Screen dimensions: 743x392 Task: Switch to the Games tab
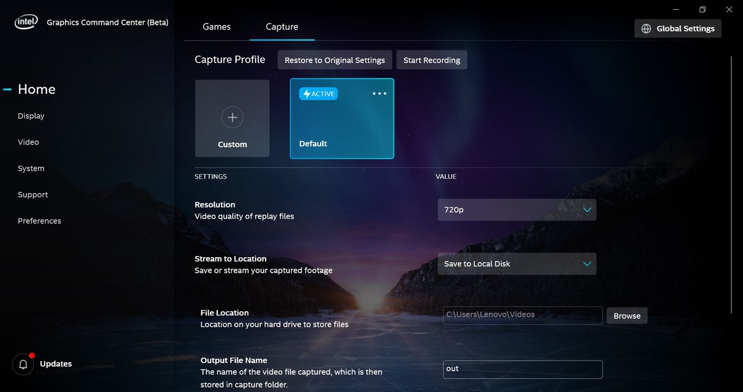pos(216,27)
